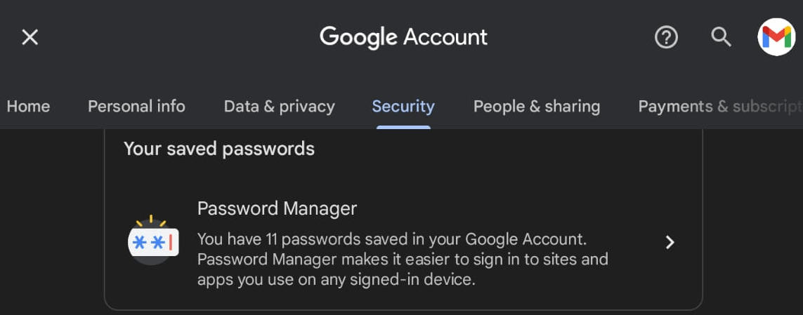Open the Gmail profile avatar
The image size is (803, 315).
(x=776, y=37)
